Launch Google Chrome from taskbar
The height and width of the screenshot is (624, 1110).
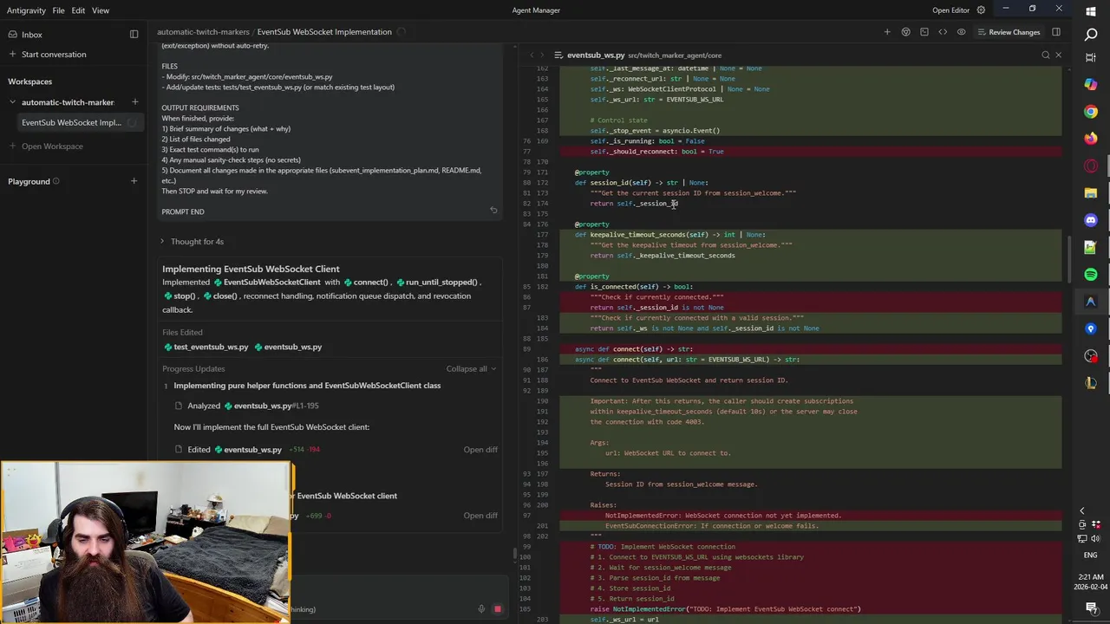1091,112
